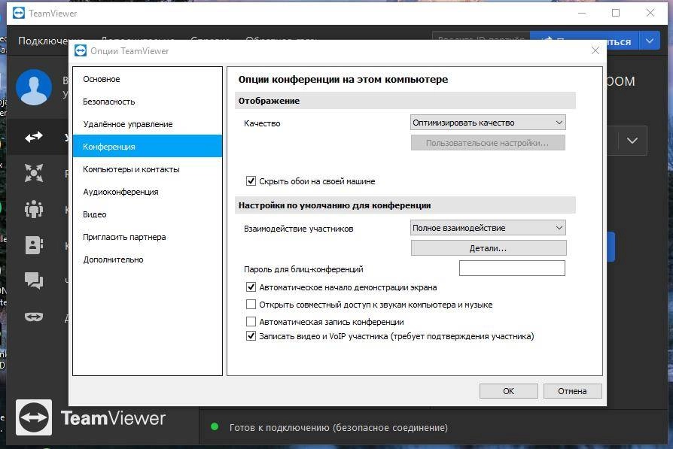Open the Качество dropdown
673x449 pixels.
pos(488,123)
